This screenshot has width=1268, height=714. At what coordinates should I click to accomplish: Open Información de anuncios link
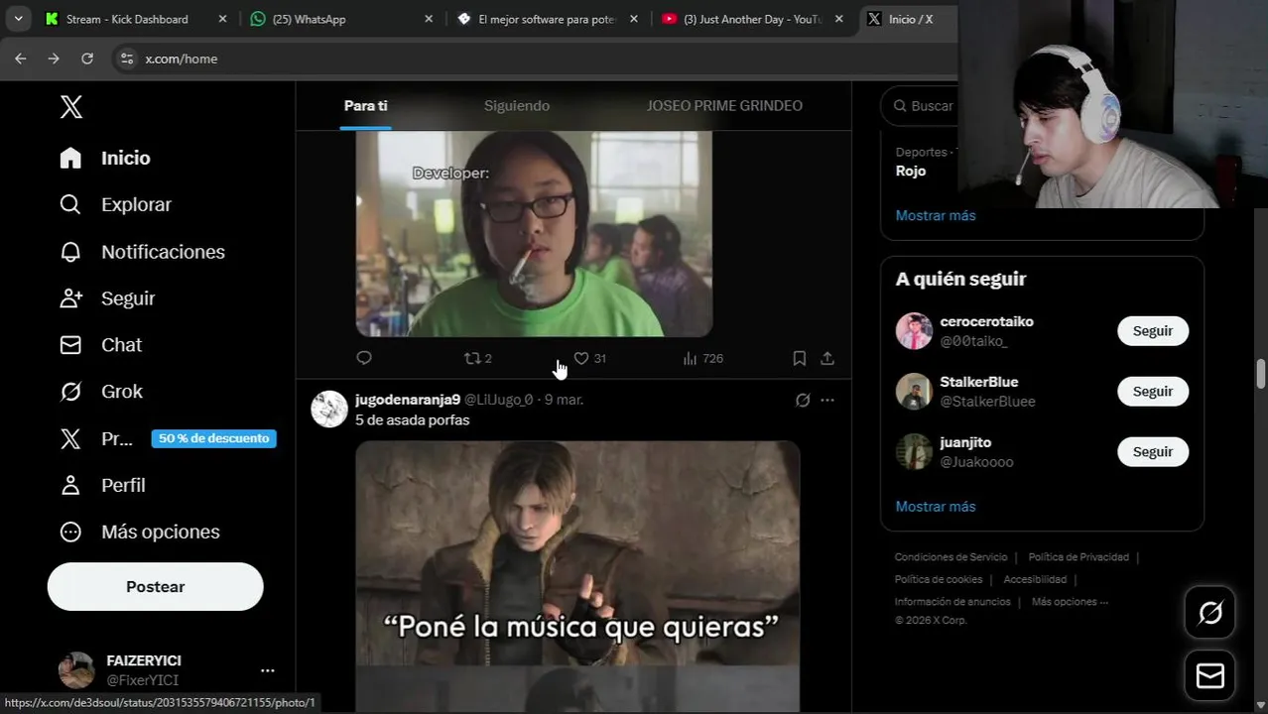(952, 602)
